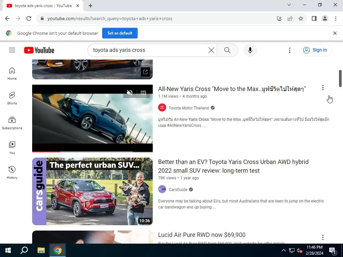Open the taskbar clock and date
The image size is (343, 257).
click(x=314, y=250)
